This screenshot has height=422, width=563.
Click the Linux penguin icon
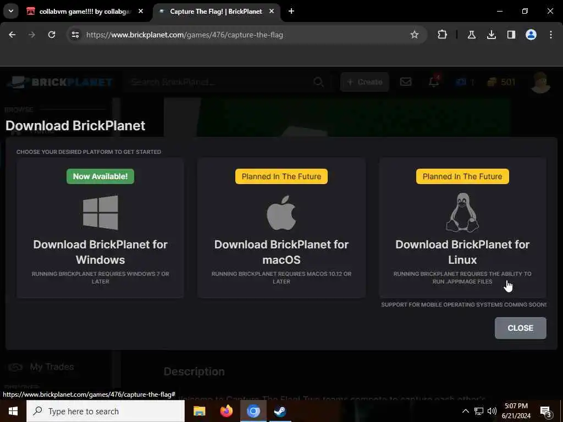462,213
